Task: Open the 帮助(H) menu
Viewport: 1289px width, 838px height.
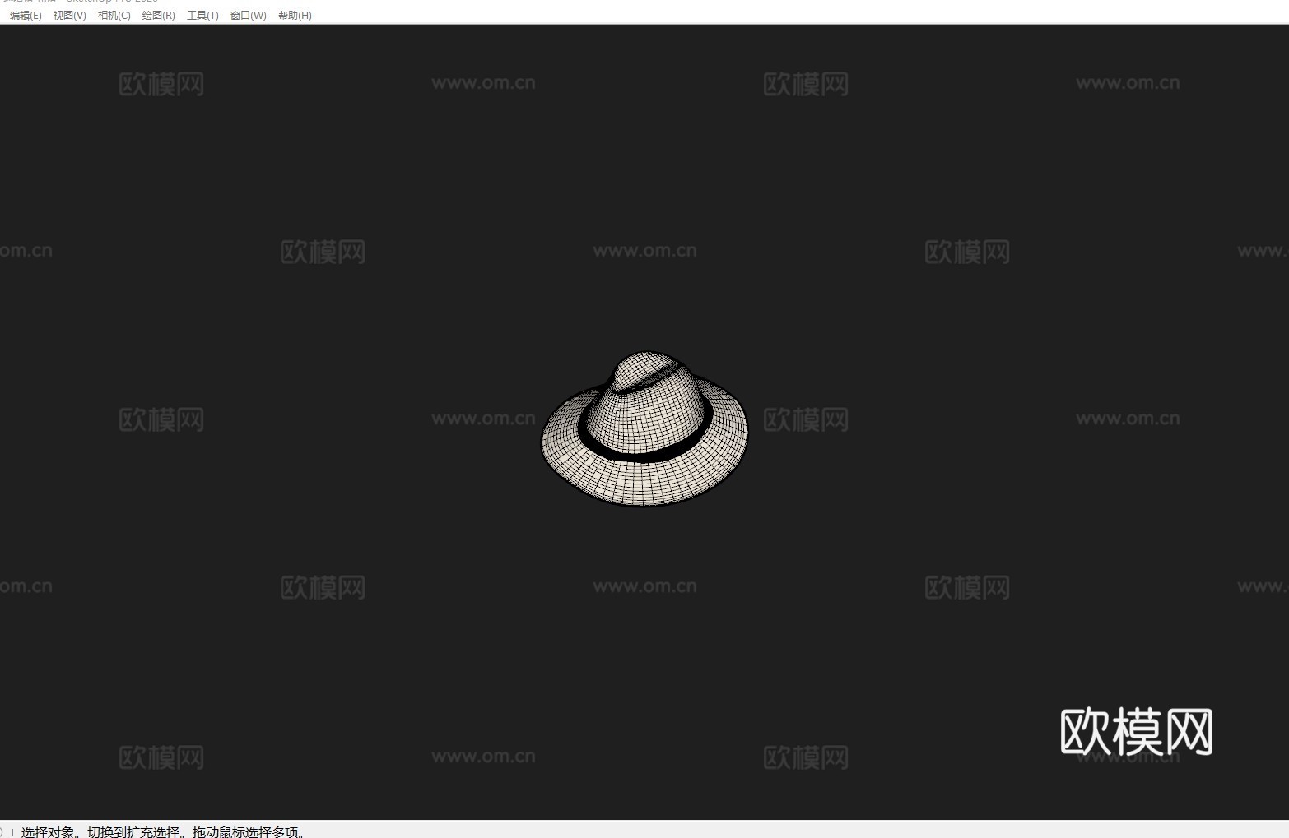Action: click(x=295, y=16)
